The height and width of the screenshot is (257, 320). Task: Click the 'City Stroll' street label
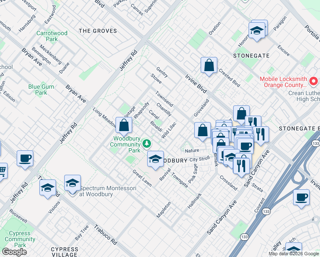pos(200,159)
